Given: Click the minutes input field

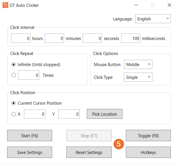Looking at the screenshot, I should click(x=54, y=38).
